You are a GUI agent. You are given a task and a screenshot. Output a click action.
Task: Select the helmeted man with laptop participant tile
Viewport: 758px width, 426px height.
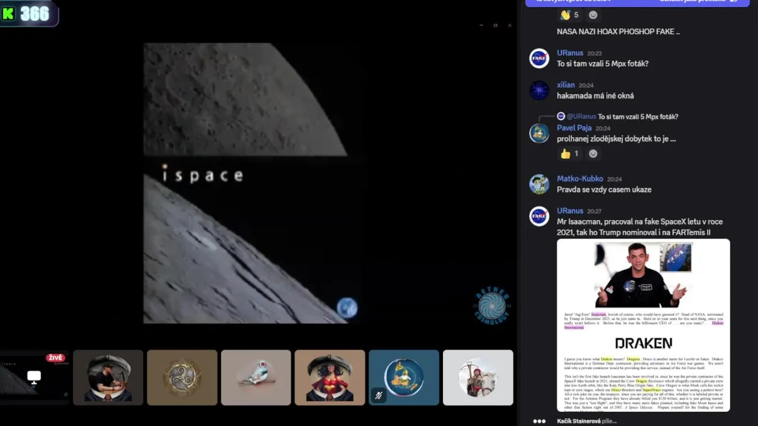(x=108, y=377)
